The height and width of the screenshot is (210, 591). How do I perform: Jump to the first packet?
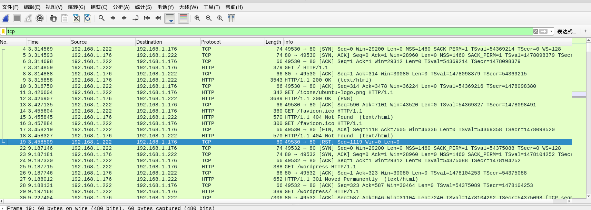(147, 18)
